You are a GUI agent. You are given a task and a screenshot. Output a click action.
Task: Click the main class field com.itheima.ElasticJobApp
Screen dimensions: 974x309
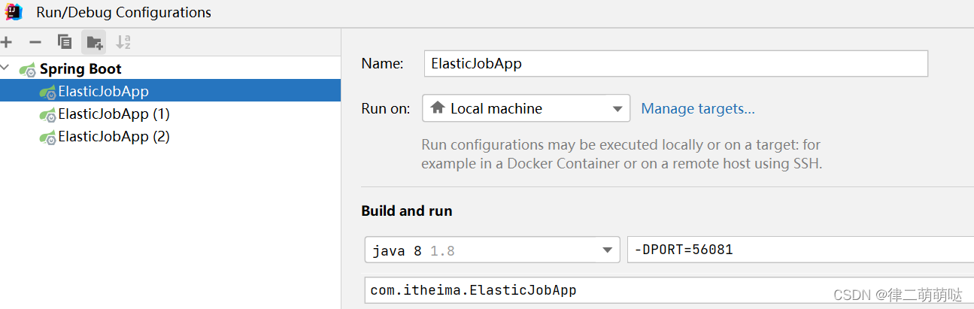(x=669, y=290)
